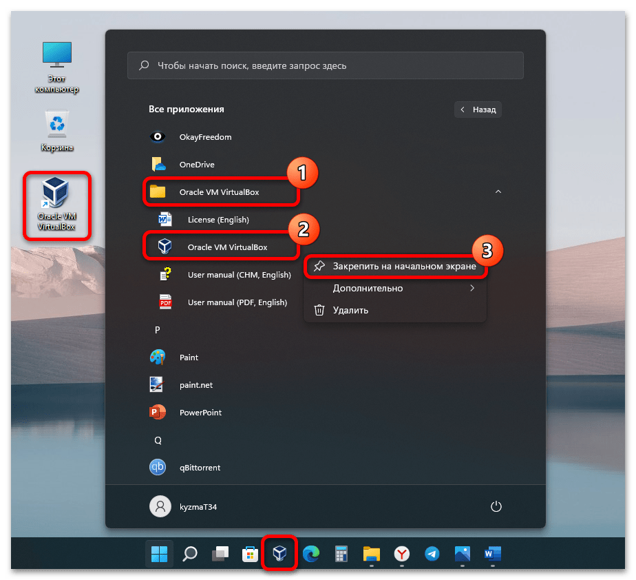The height and width of the screenshot is (580, 636).
Task: Select Этот компьютер desktop icon
Action: coord(56,68)
